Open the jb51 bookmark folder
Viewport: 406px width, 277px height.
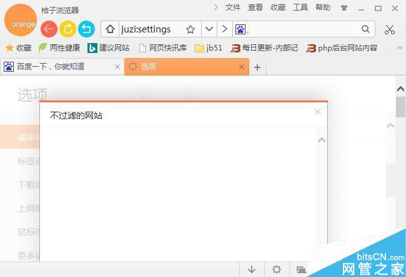(x=209, y=48)
